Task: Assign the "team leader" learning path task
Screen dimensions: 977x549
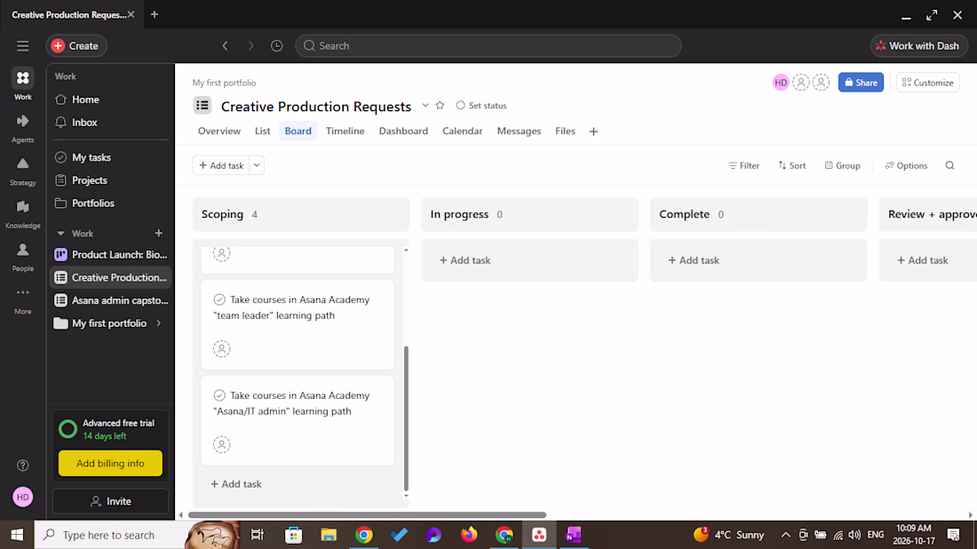Action: click(222, 349)
